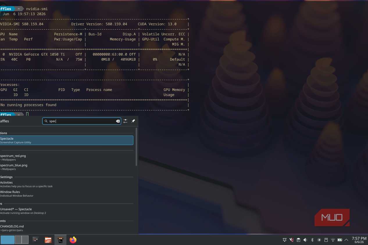Clear the launcher search text

(x=118, y=121)
